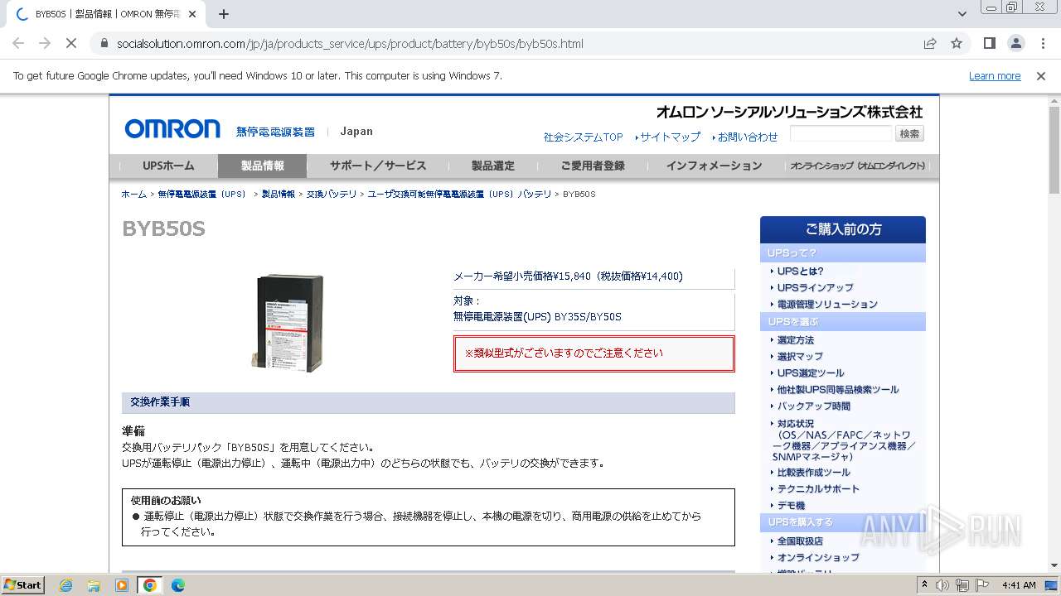This screenshot has height=596, width=1061.
Task: Go back to previous page
Action: pos(18,43)
